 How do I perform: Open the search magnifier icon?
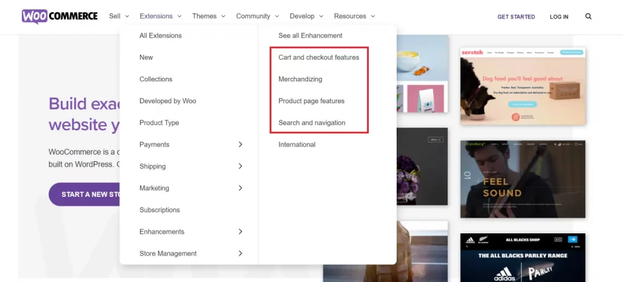click(x=588, y=16)
